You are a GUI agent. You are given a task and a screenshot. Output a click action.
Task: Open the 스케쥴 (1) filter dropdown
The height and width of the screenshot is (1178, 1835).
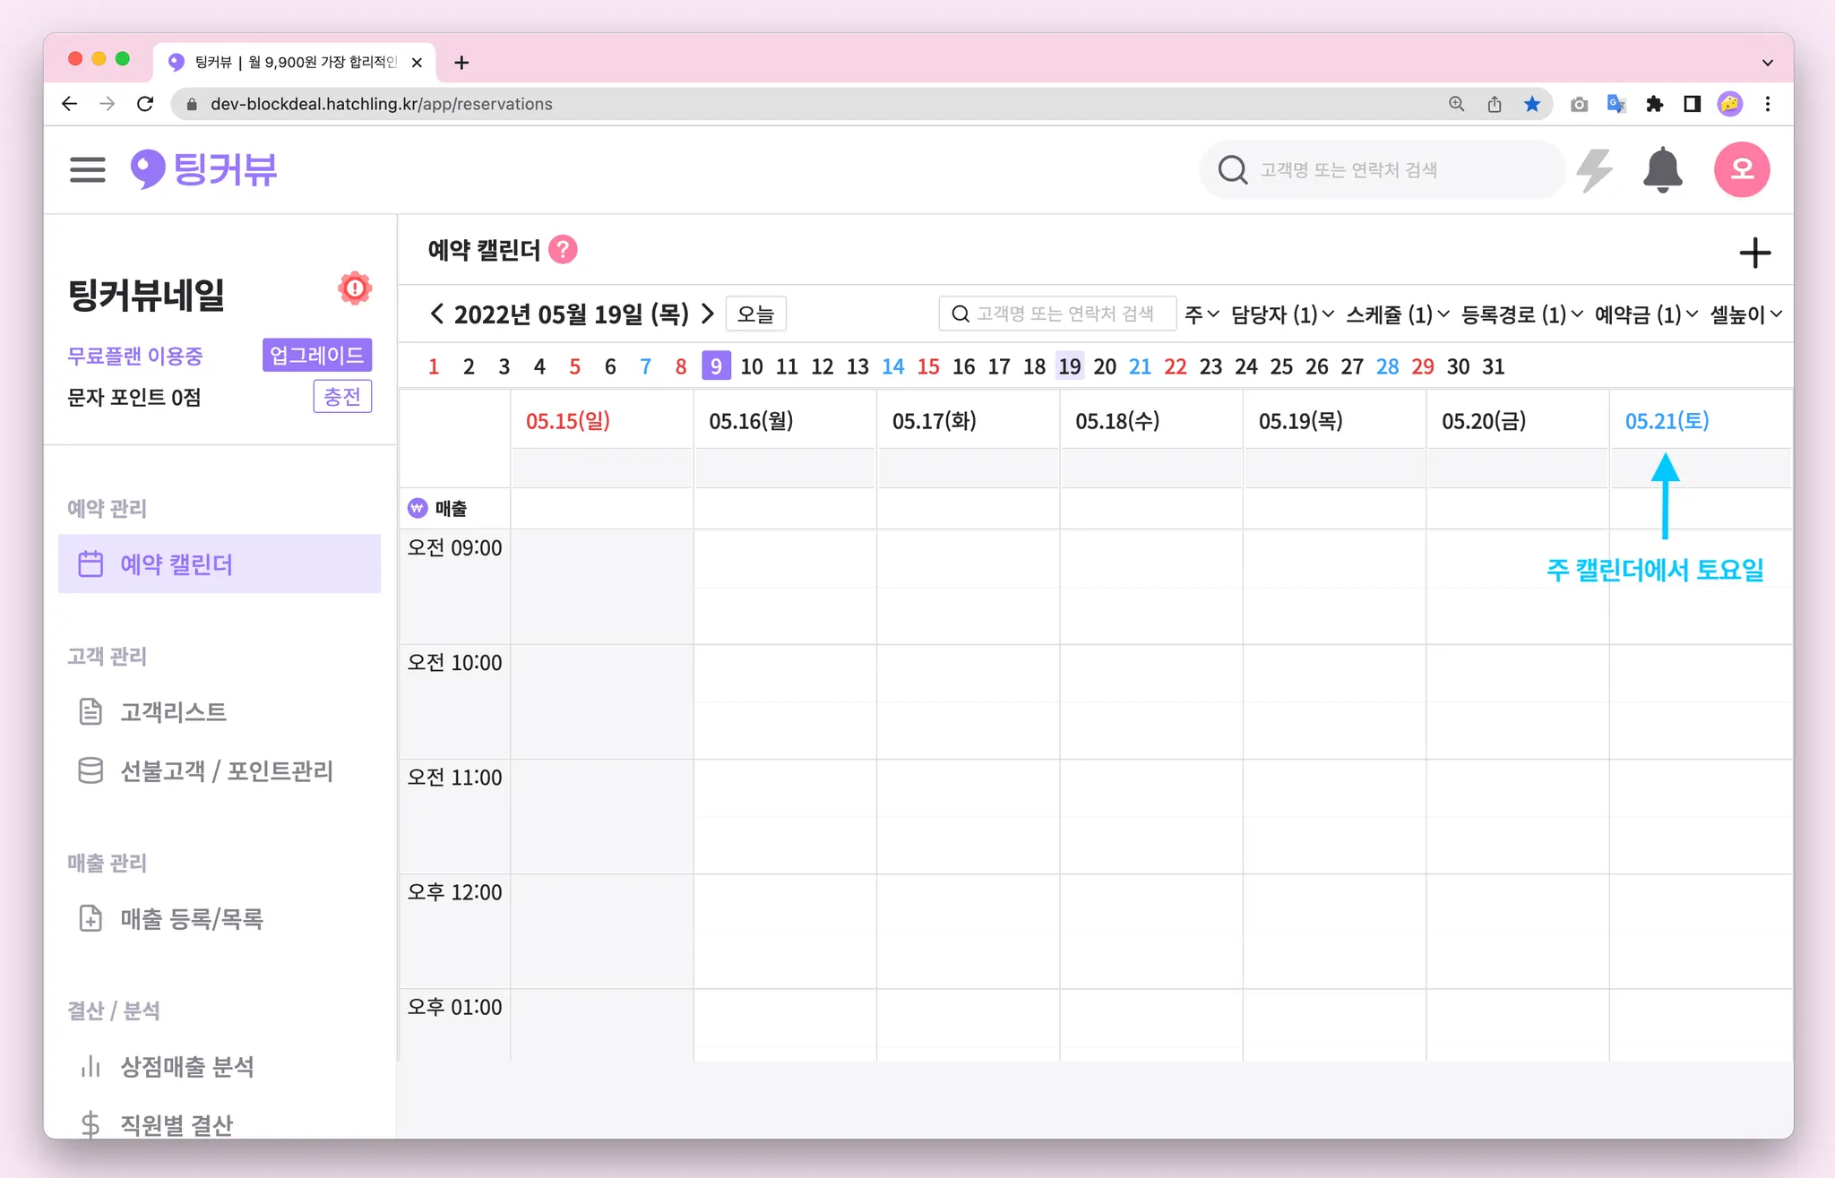coord(1396,314)
